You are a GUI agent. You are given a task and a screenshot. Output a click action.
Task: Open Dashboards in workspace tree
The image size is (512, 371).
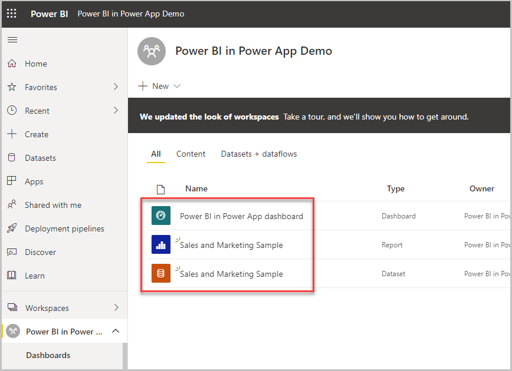tap(48, 355)
